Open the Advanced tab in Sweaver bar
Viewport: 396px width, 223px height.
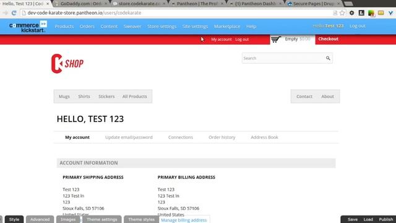pos(40,219)
